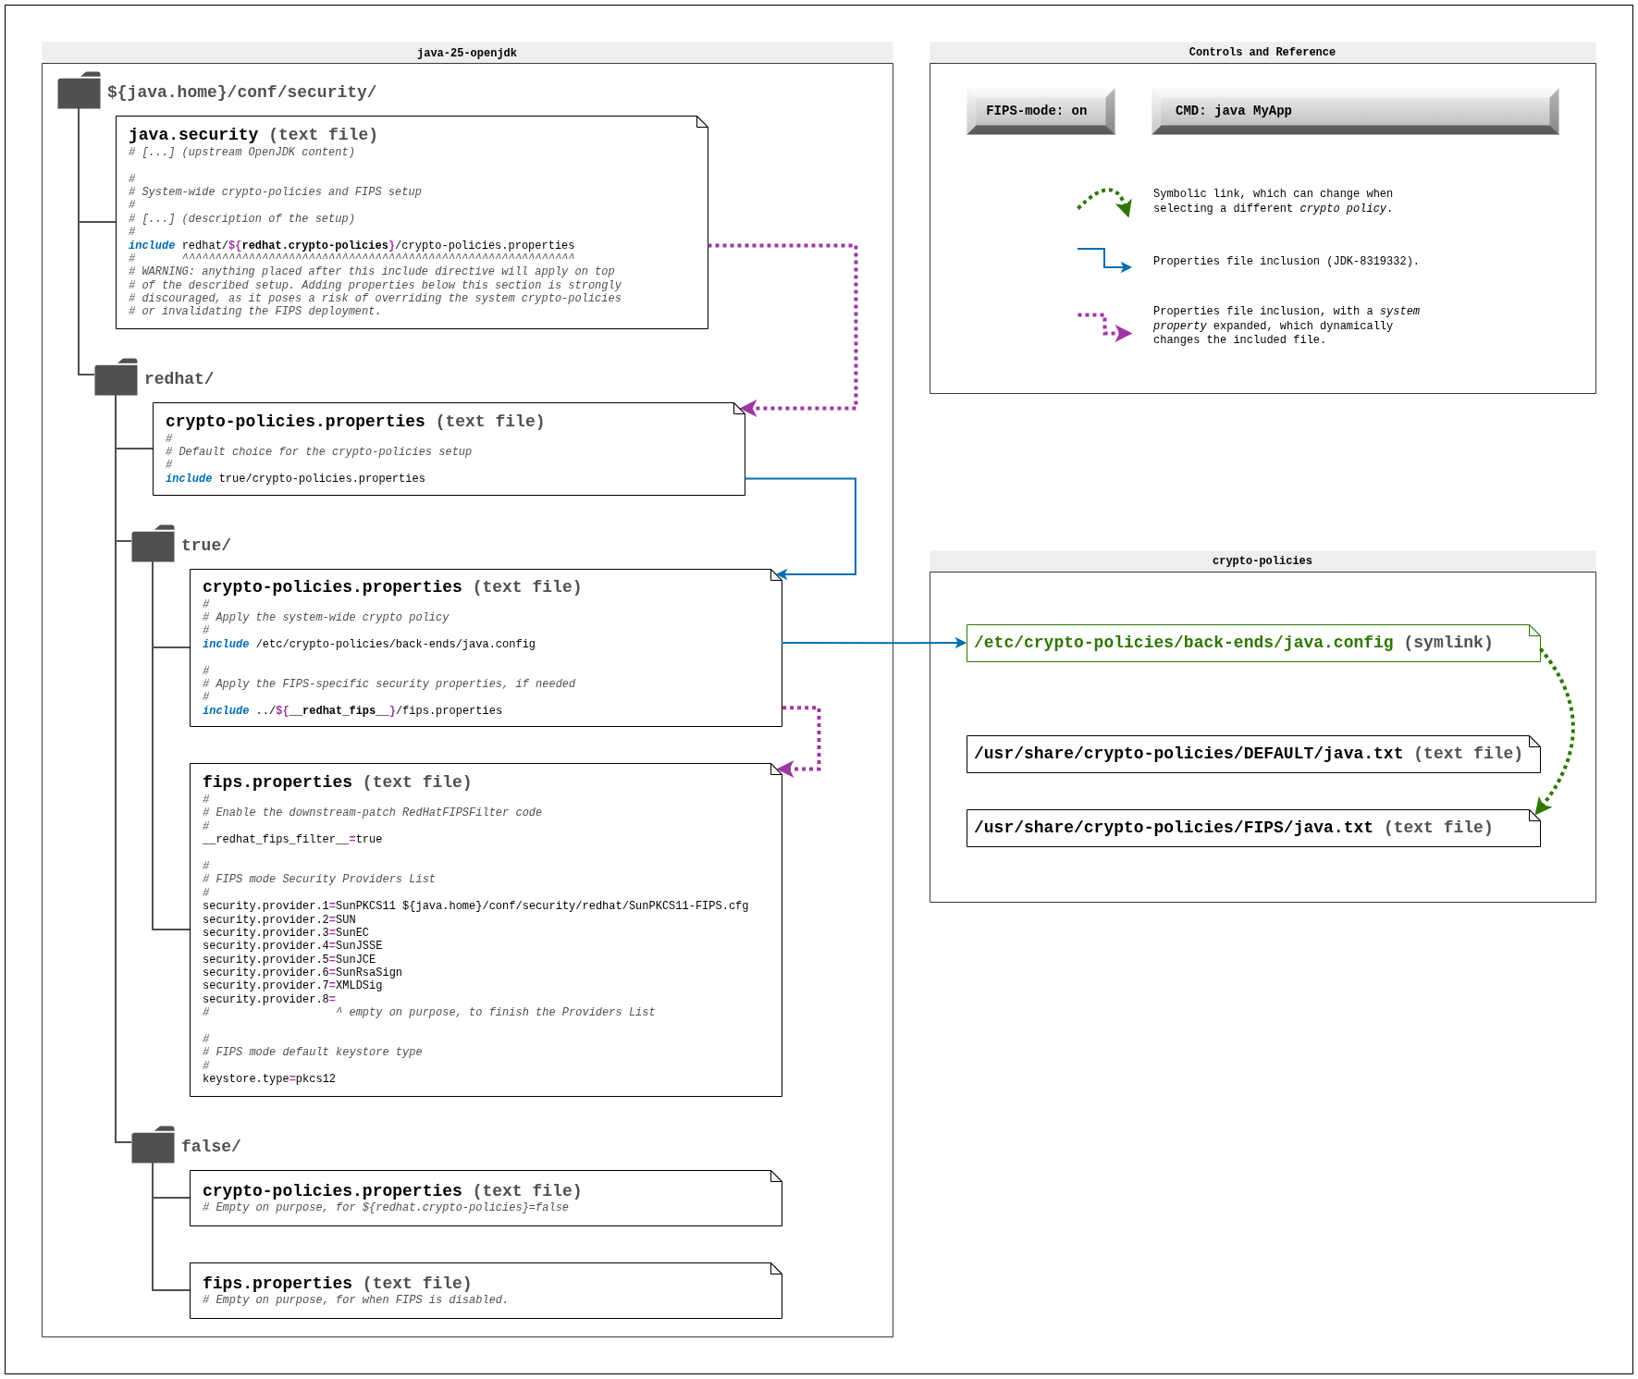The height and width of the screenshot is (1379, 1638).
Task: Click the ${java.home}/conf/security/ folder icon
Action: (x=79, y=91)
